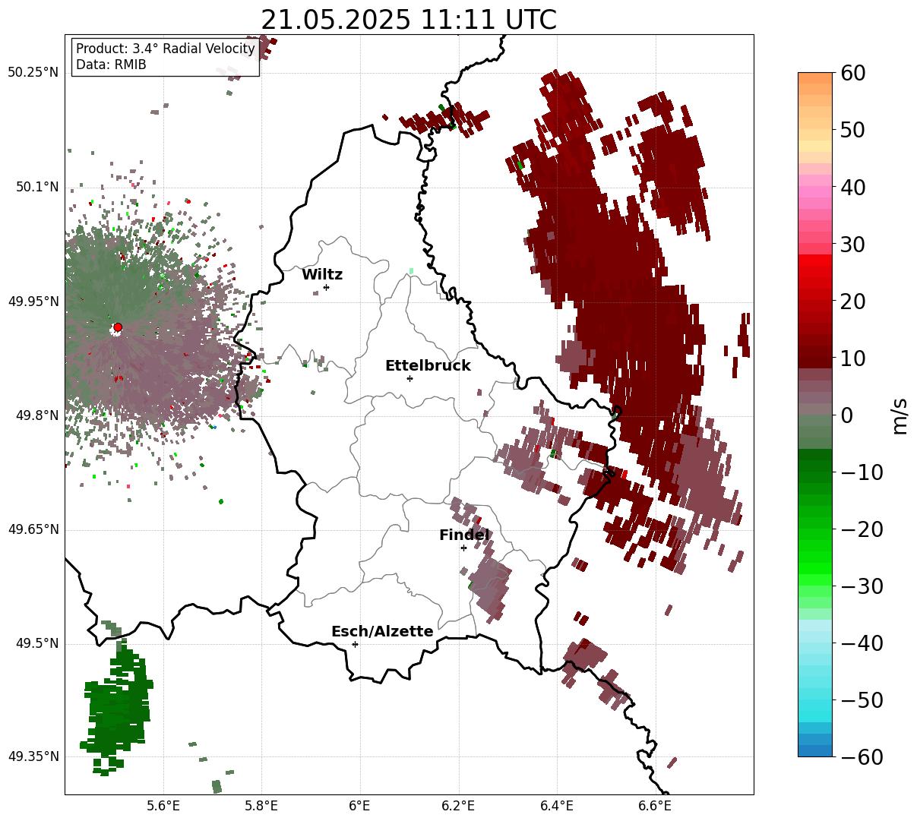
Task: Click the 6.2°E longitude label
Action: 459,806
